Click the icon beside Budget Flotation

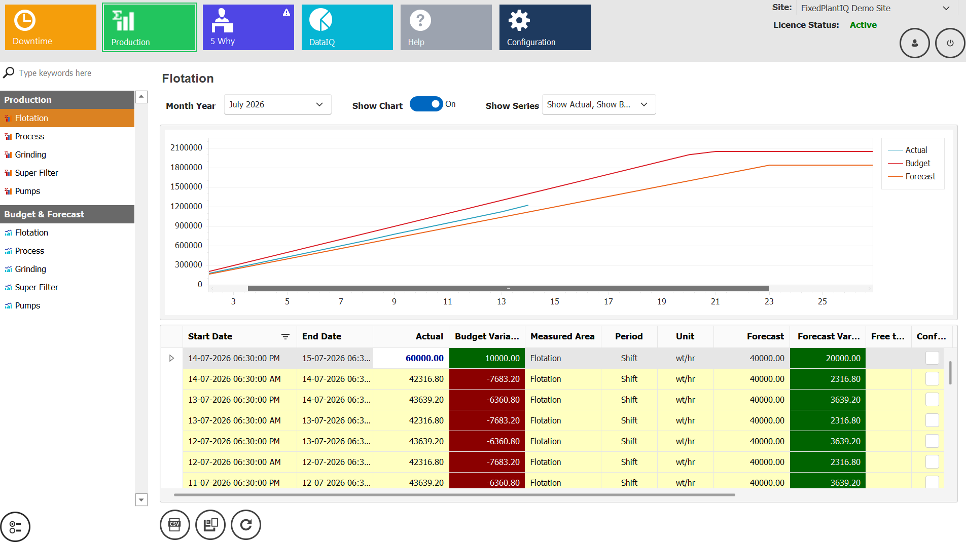tap(8, 232)
